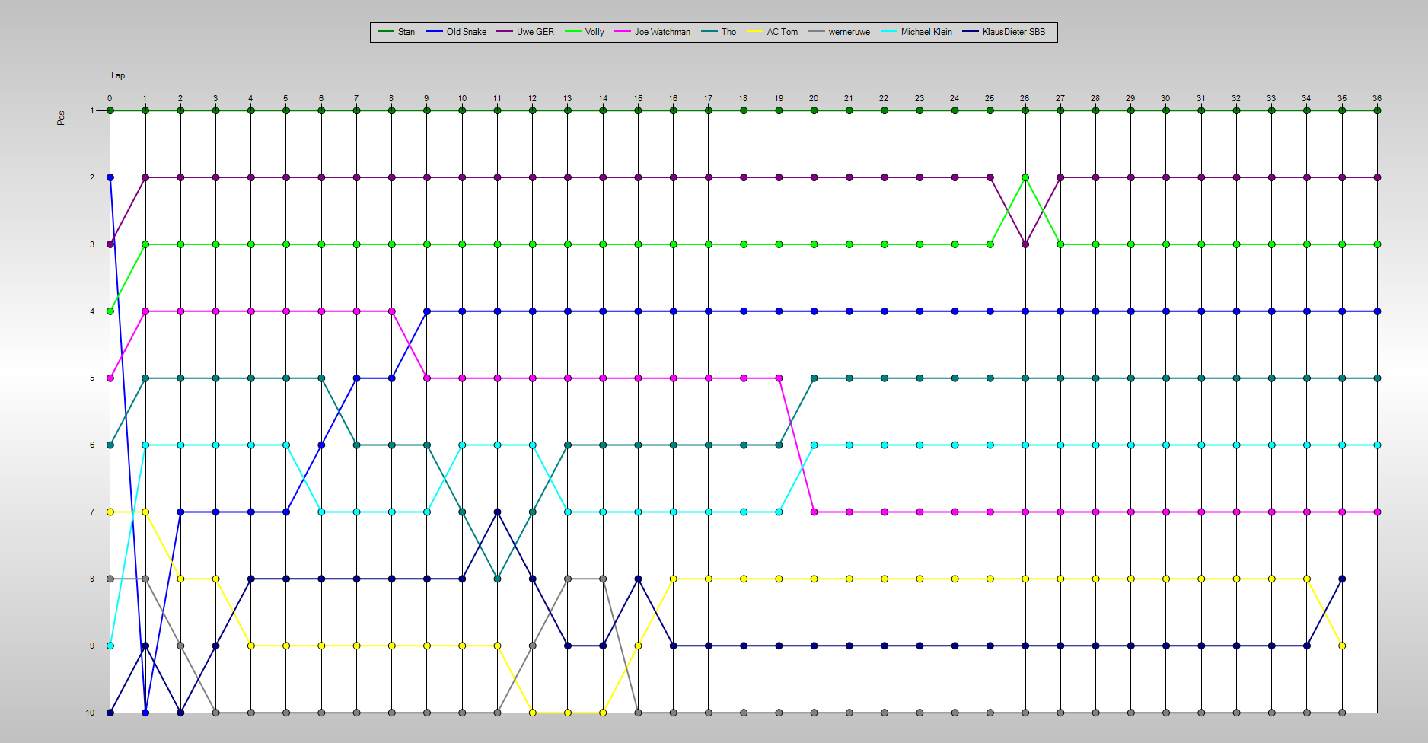This screenshot has height=743, width=1428.
Task: Click position label 1 on the axis
Action: click(x=92, y=110)
